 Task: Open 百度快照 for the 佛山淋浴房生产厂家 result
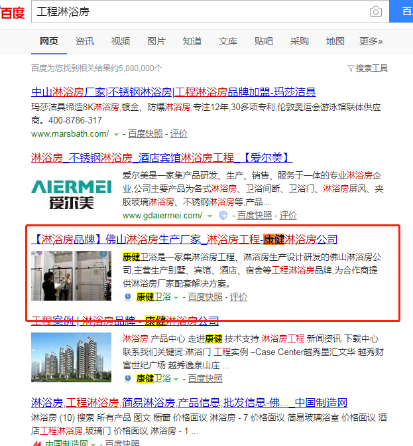click(205, 297)
